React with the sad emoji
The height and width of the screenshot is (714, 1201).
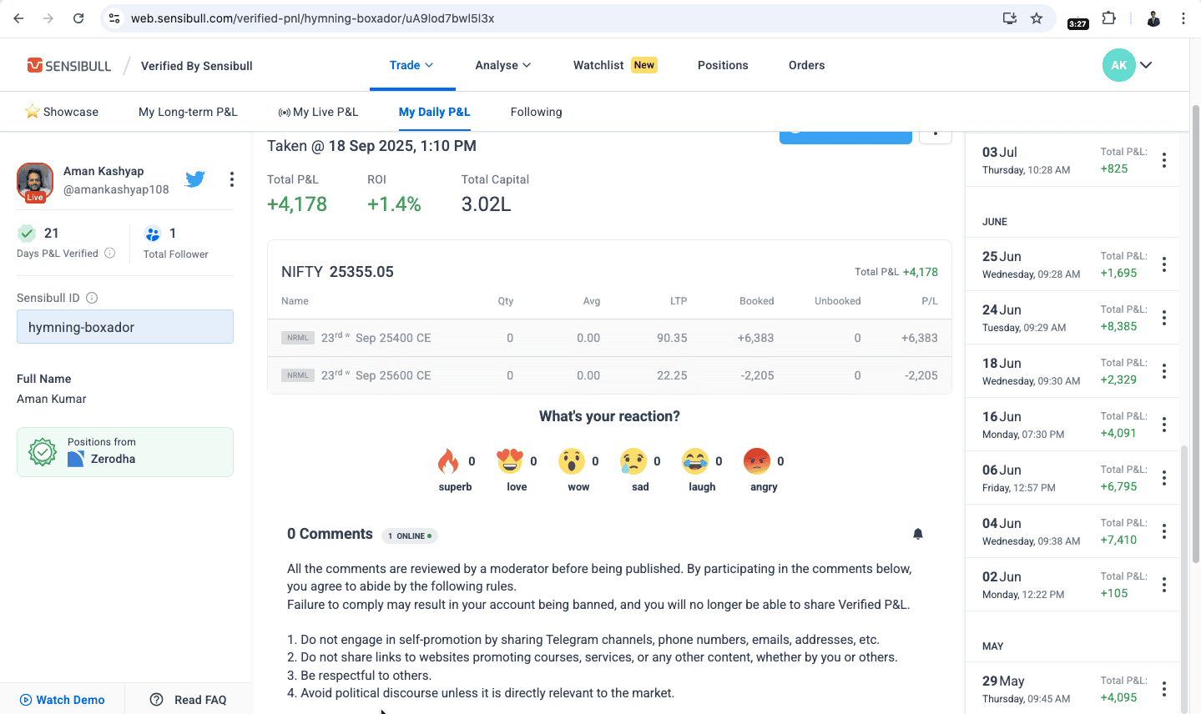click(633, 461)
